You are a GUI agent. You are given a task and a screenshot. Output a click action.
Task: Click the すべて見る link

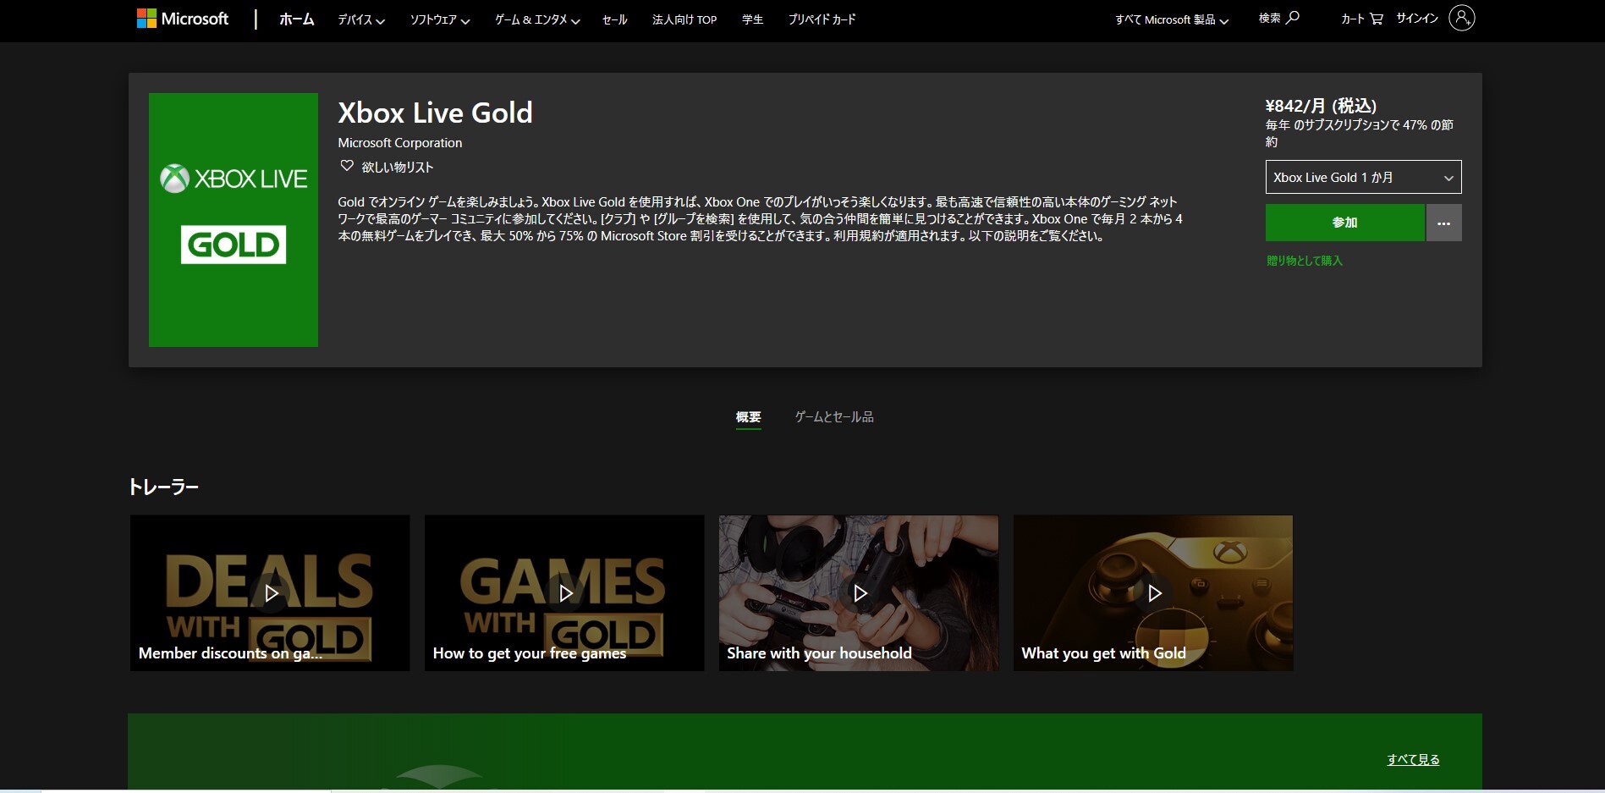coord(1413,759)
